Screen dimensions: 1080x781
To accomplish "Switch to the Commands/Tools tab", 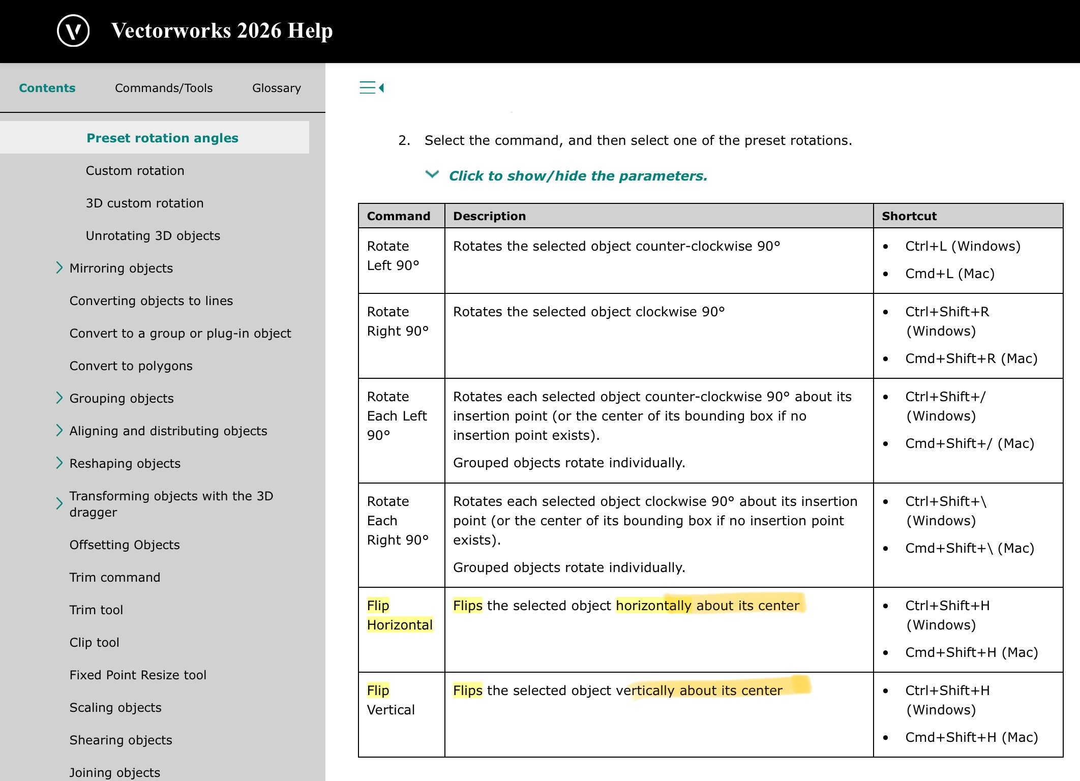I will tap(164, 88).
